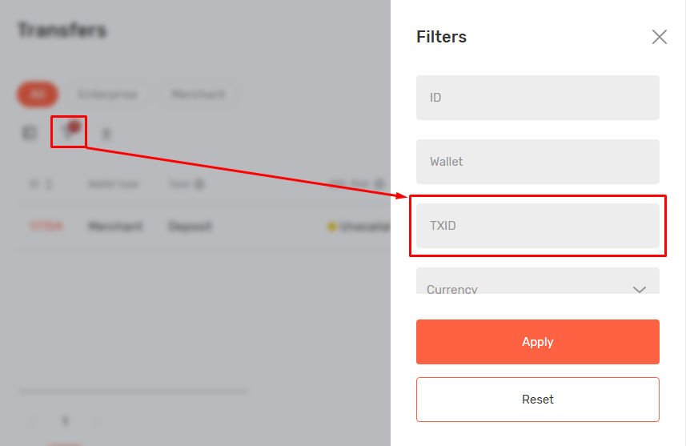
Task: Click the export download icon
Action: click(x=106, y=134)
